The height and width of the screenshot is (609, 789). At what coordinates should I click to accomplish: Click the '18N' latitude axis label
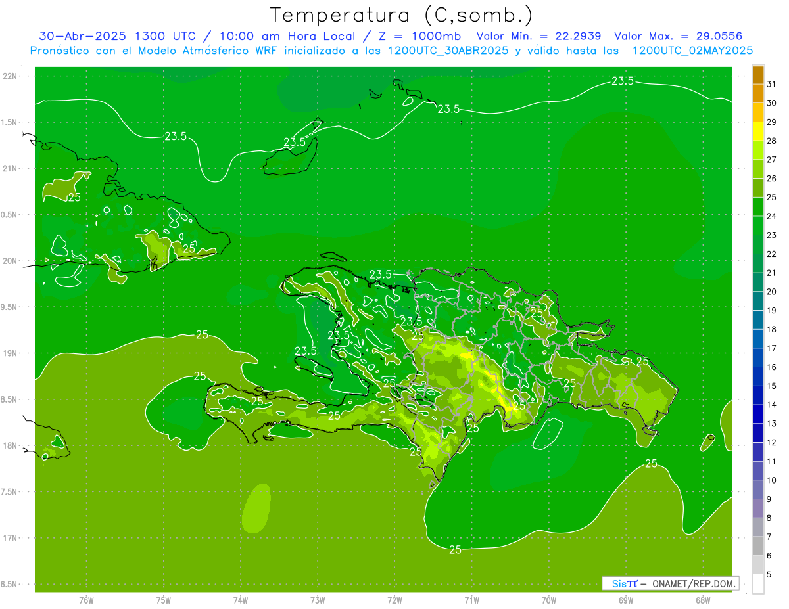coord(11,445)
